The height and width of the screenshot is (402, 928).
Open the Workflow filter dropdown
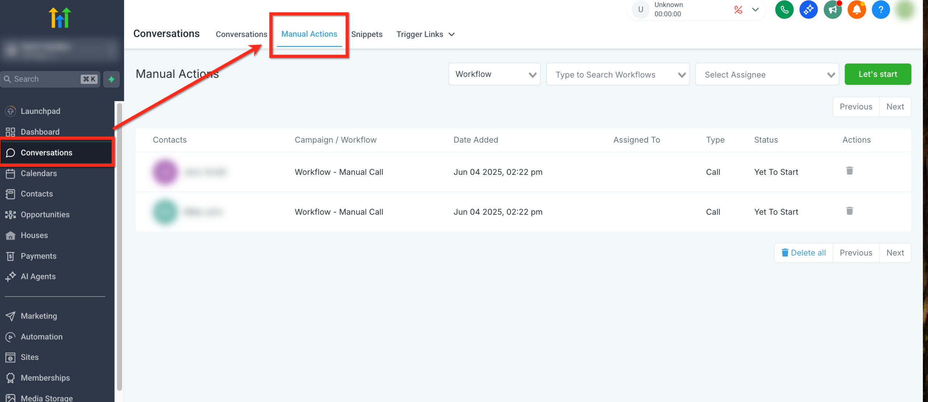click(x=494, y=74)
